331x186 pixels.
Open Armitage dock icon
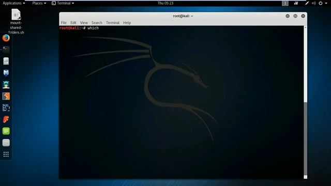(6, 85)
